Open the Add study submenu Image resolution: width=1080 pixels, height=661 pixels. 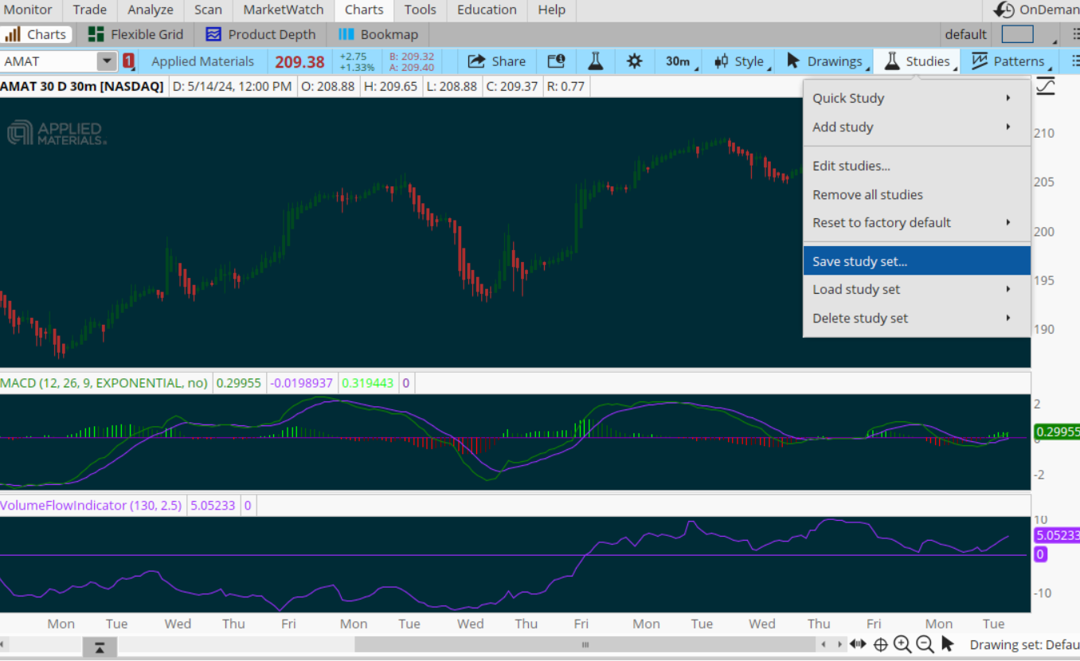click(917, 127)
